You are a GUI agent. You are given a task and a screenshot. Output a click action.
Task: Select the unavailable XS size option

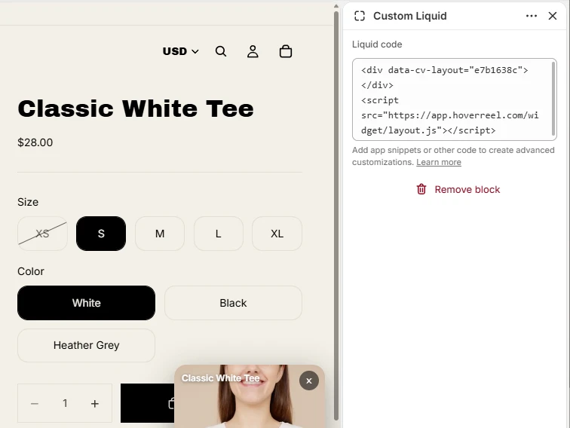point(42,234)
